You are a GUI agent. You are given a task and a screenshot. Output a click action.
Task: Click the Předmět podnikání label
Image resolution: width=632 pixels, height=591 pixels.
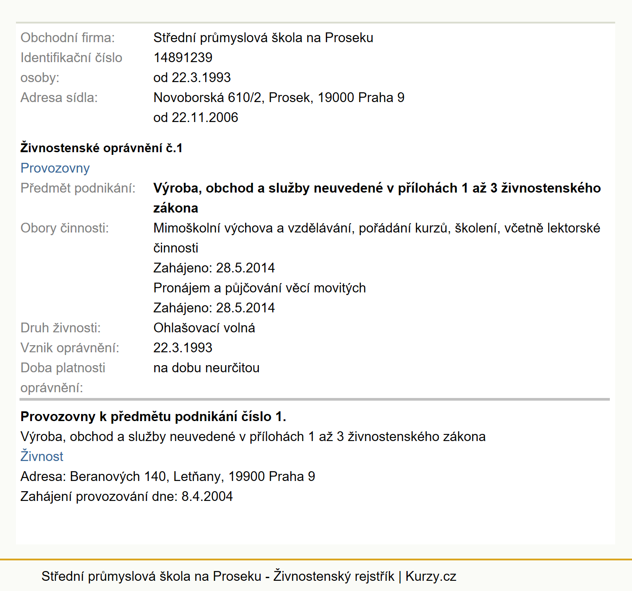[78, 188]
